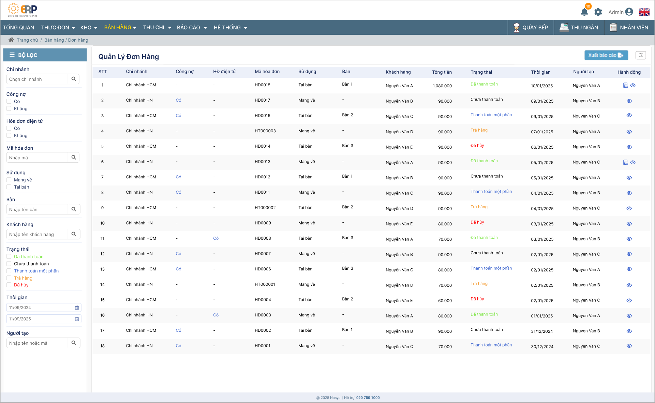Open Có debt link for HD0017
The height and width of the screenshot is (403, 655).
tap(178, 100)
